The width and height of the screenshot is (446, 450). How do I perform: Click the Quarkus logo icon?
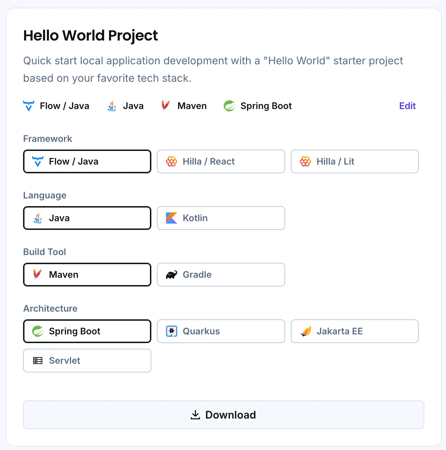click(172, 331)
